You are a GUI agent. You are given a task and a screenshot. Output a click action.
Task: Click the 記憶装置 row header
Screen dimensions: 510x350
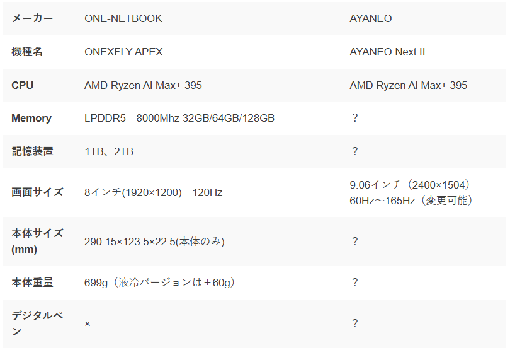pyautogui.click(x=32, y=151)
